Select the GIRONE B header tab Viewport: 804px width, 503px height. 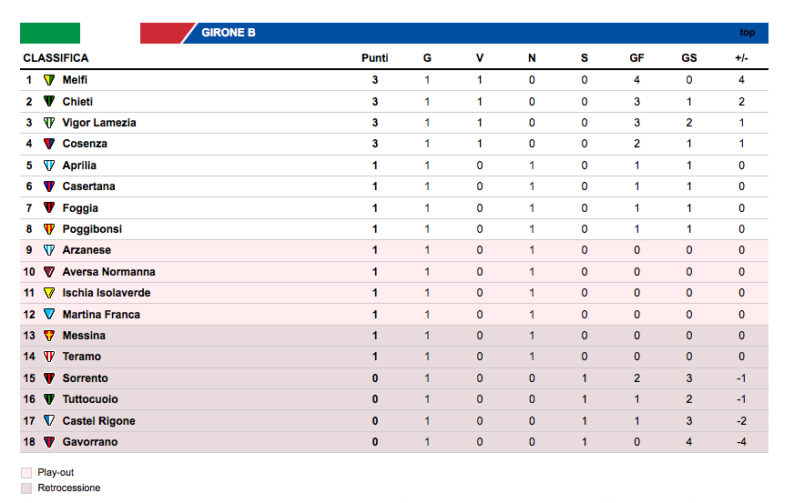coord(228,33)
